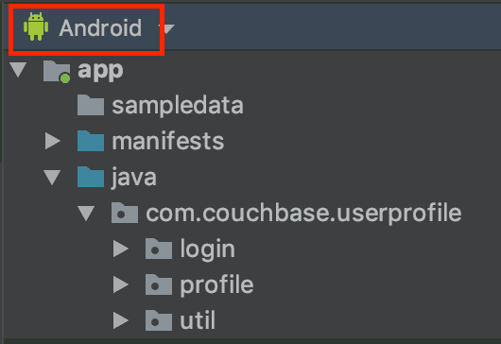The width and height of the screenshot is (501, 344).
Task: Click the util package folder icon
Action: [159, 320]
